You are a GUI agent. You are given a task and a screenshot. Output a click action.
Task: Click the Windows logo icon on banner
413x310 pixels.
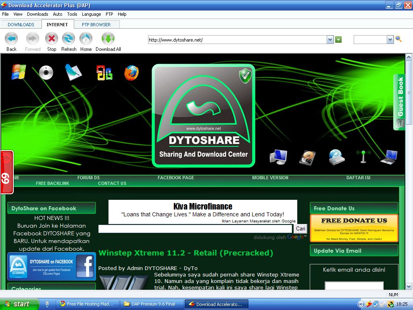[x=19, y=72]
